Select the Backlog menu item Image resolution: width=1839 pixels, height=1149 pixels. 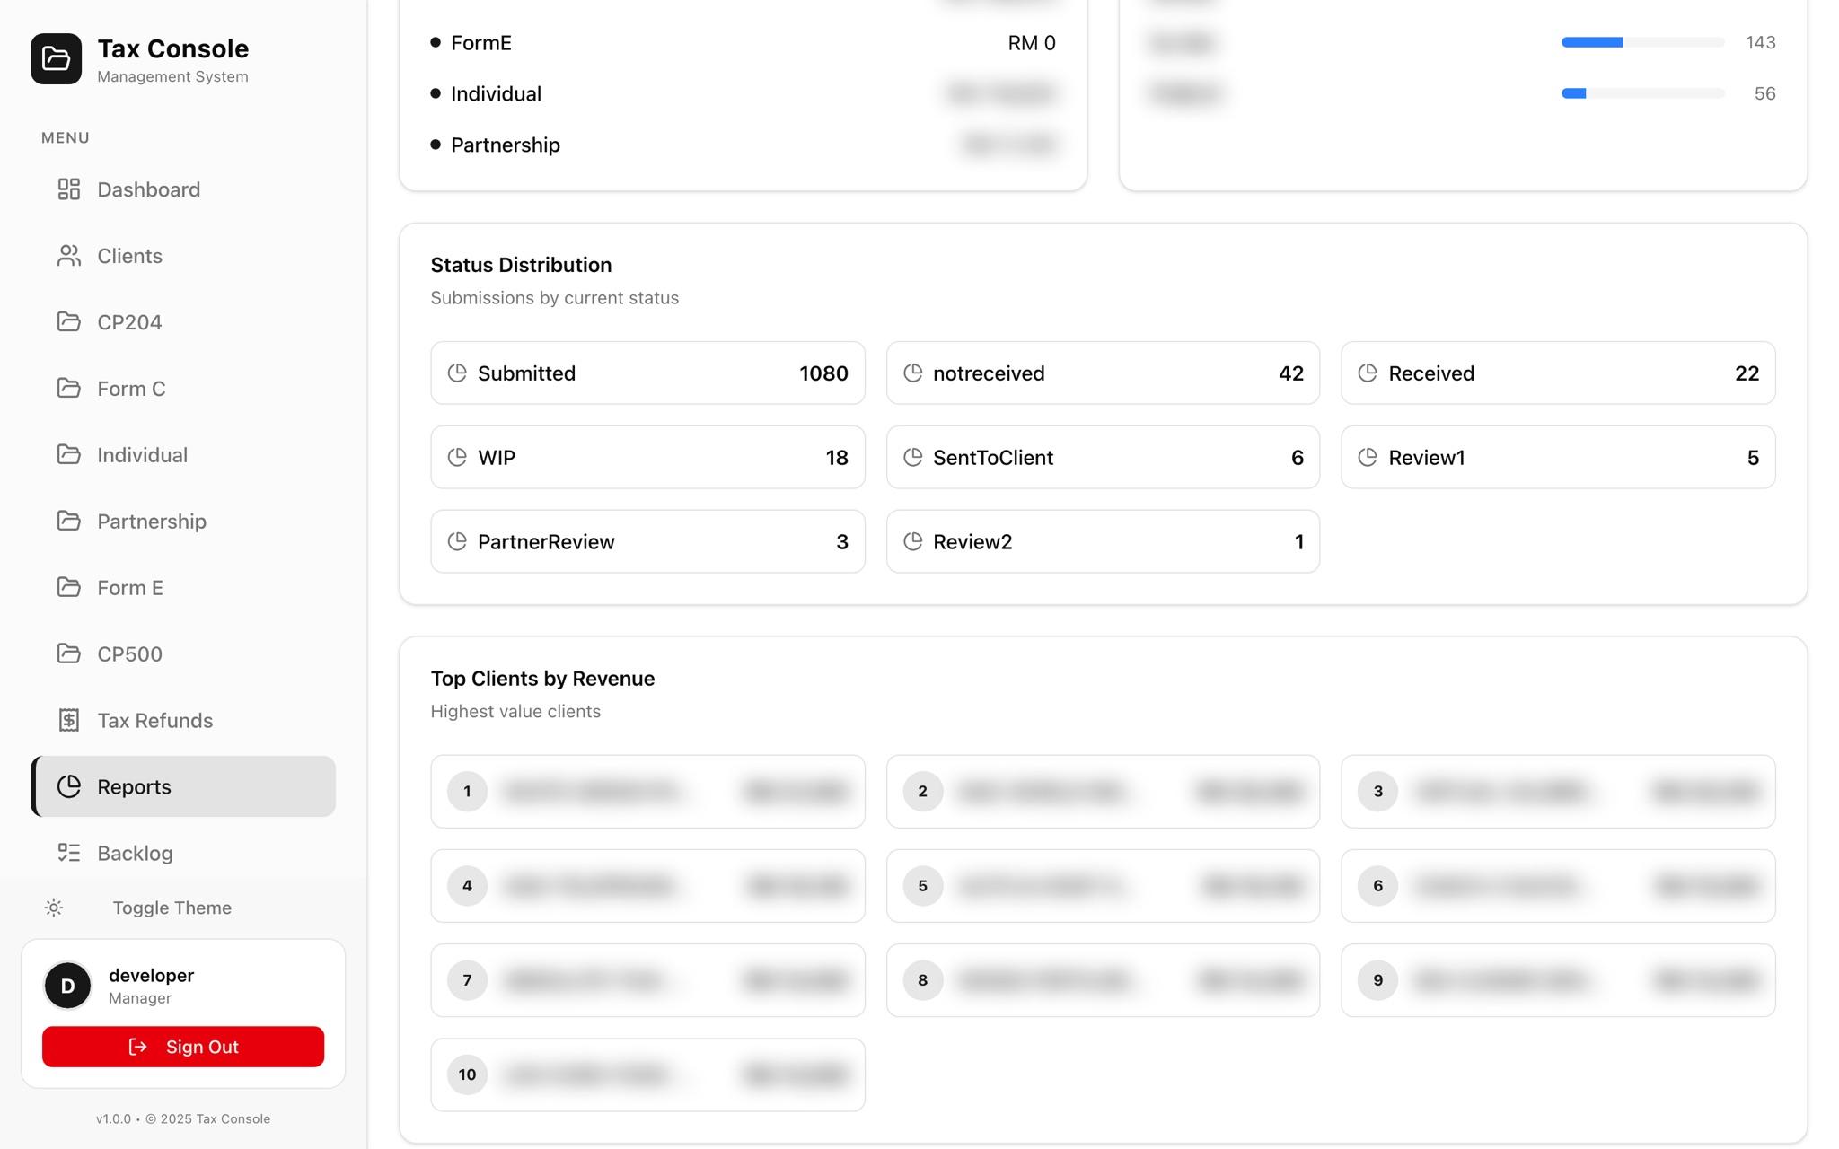[x=183, y=853]
